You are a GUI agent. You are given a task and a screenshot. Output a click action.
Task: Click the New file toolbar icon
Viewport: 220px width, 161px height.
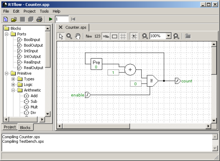(x=6, y=19)
